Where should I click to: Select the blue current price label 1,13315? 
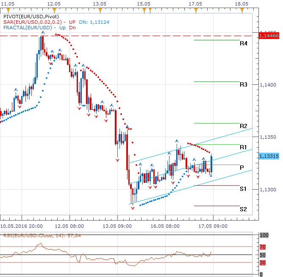(x=269, y=156)
